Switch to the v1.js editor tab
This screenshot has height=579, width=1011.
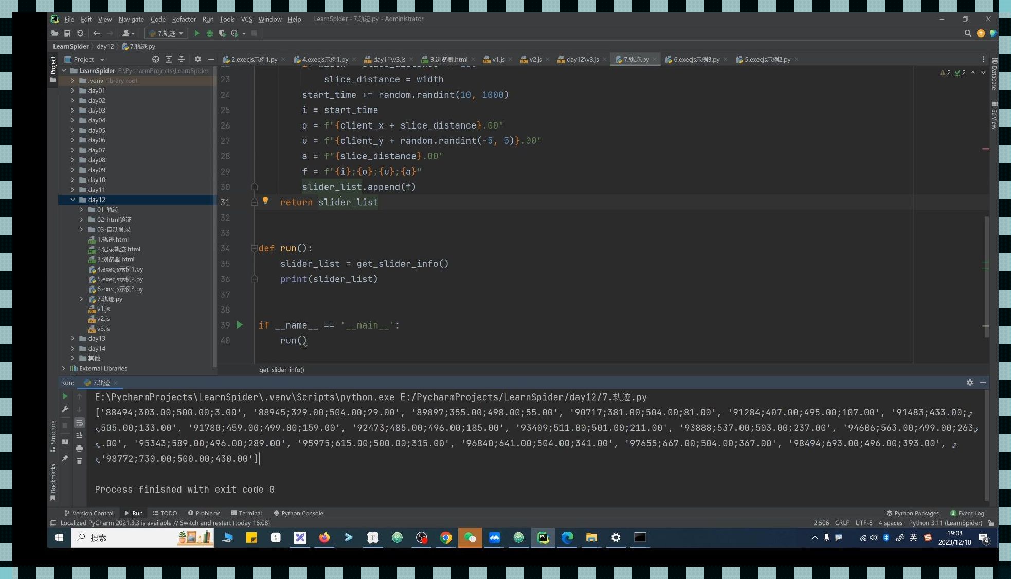(x=498, y=59)
